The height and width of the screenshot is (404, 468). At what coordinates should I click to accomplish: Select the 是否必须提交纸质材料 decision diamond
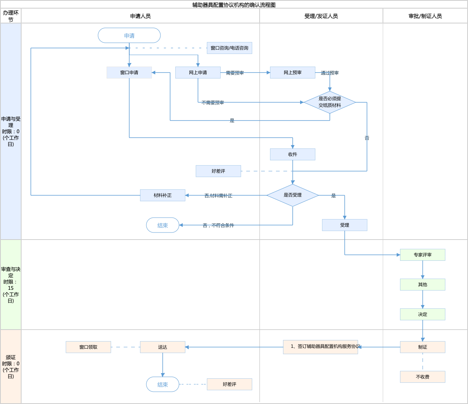(x=329, y=102)
